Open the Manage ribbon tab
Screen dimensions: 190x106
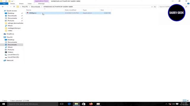tap(41, 4)
